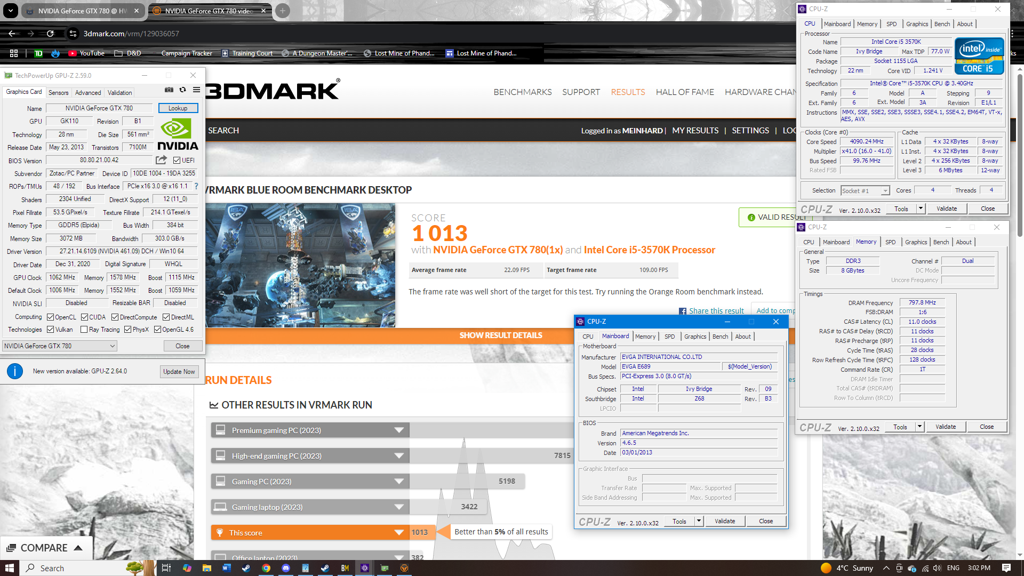
Task: Show hidden system tray icons
Action: (x=886, y=568)
